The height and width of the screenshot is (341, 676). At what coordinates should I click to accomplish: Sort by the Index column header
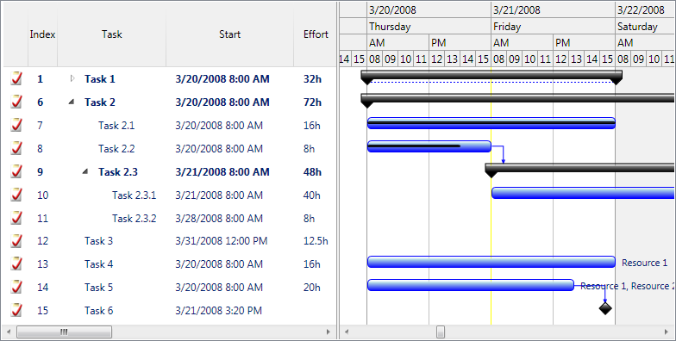pos(43,34)
